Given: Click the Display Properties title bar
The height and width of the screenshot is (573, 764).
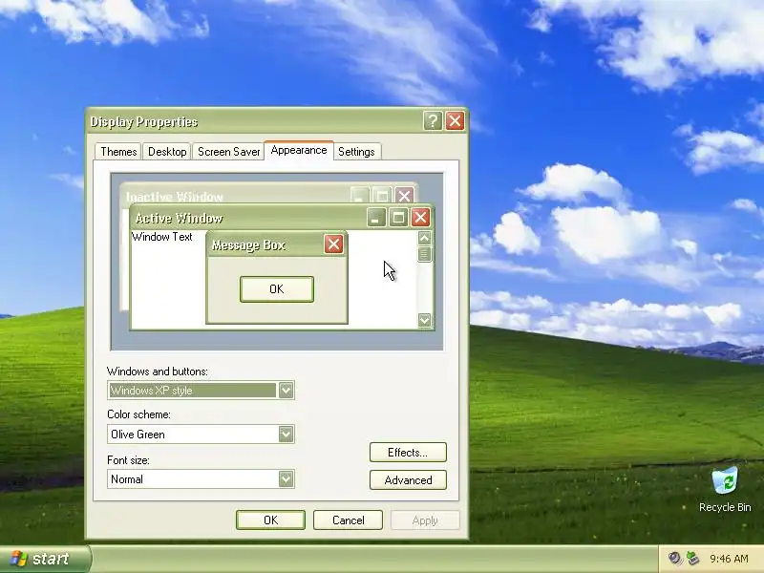Looking at the screenshot, I should pyautogui.click(x=277, y=121).
